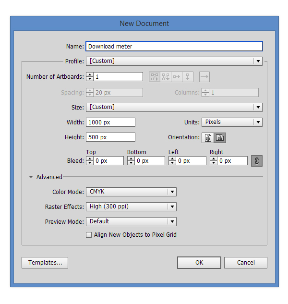Image resolution: width=288 pixels, height=304 pixels.
Task: Click the Bottom bleed stepper arrows
Action: click(131, 161)
